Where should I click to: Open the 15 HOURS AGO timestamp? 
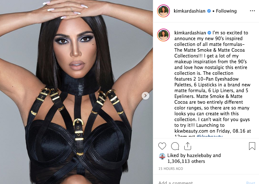click(171, 169)
